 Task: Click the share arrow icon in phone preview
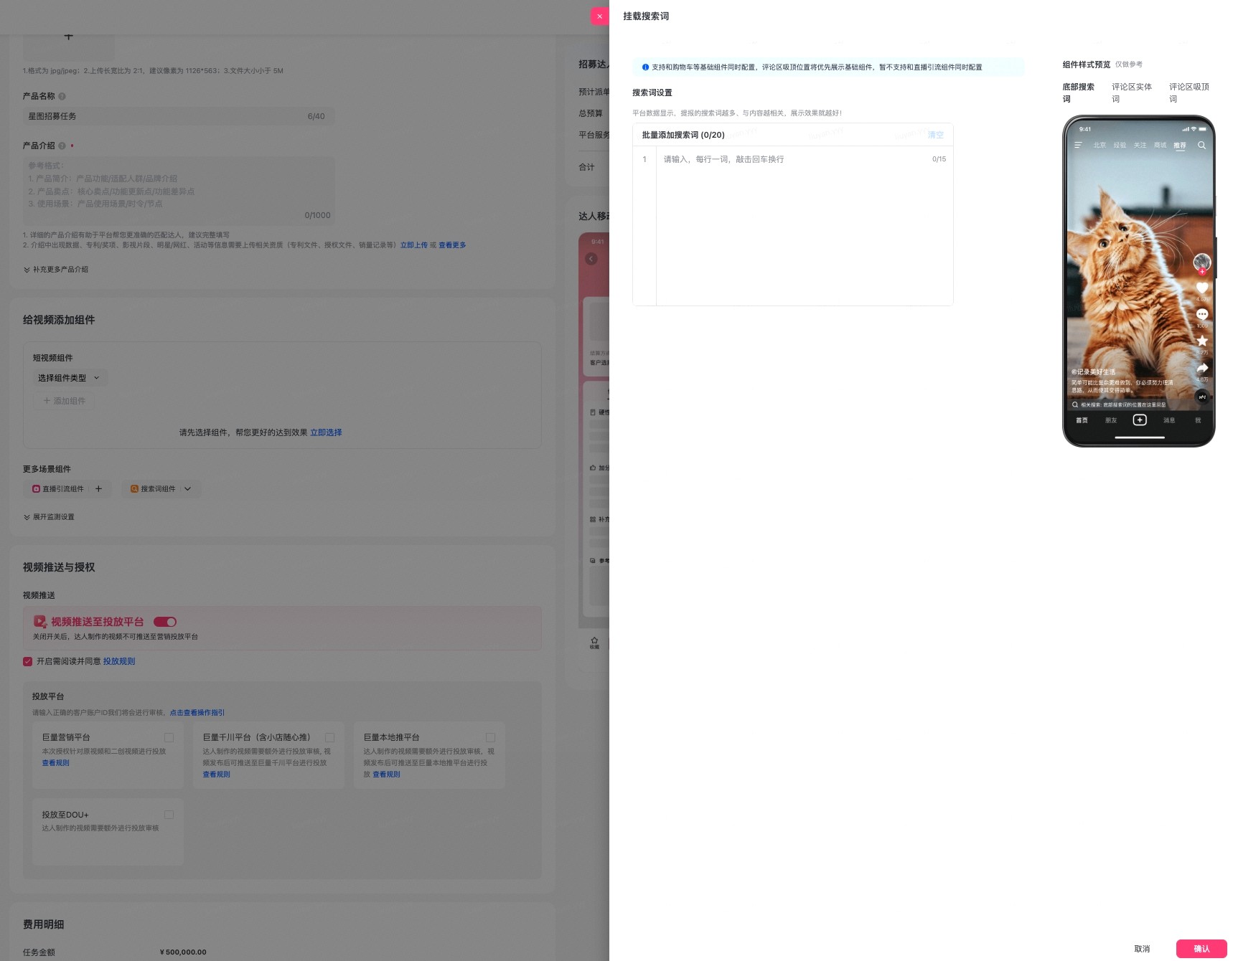coord(1202,368)
